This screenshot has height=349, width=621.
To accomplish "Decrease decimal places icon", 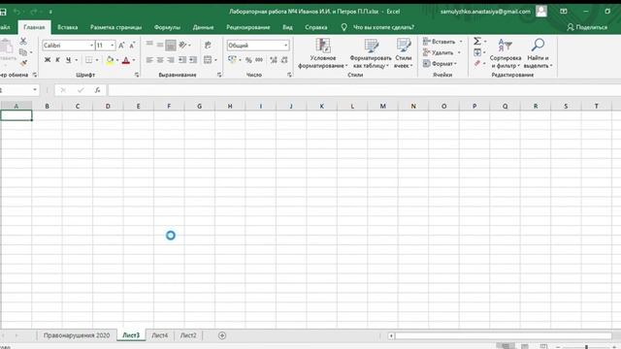I will pos(284,60).
